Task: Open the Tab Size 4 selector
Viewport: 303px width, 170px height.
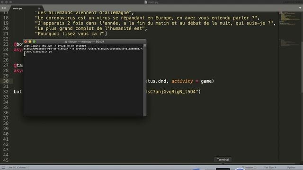Action: click(270, 167)
